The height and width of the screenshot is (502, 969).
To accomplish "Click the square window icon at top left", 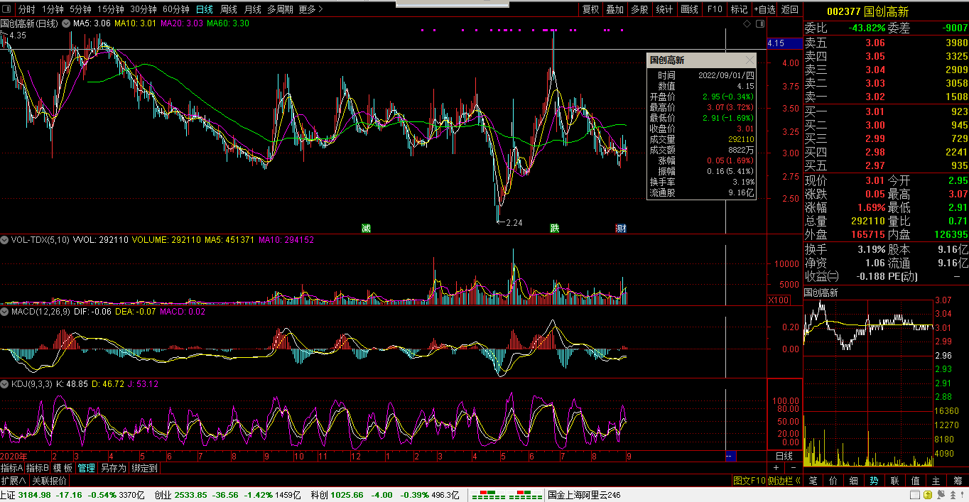I will tap(6, 9).
